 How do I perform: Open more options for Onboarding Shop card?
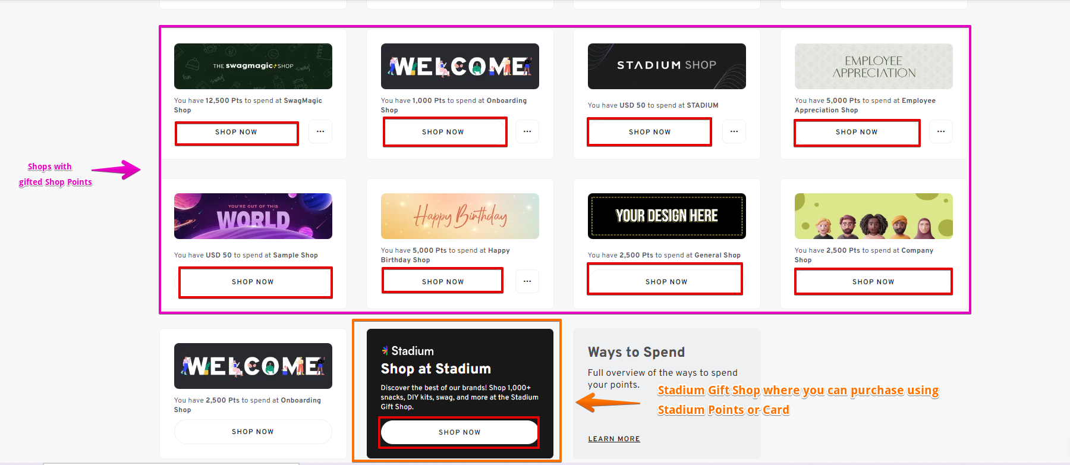(527, 131)
